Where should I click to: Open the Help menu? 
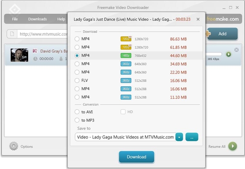pos(61,19)
